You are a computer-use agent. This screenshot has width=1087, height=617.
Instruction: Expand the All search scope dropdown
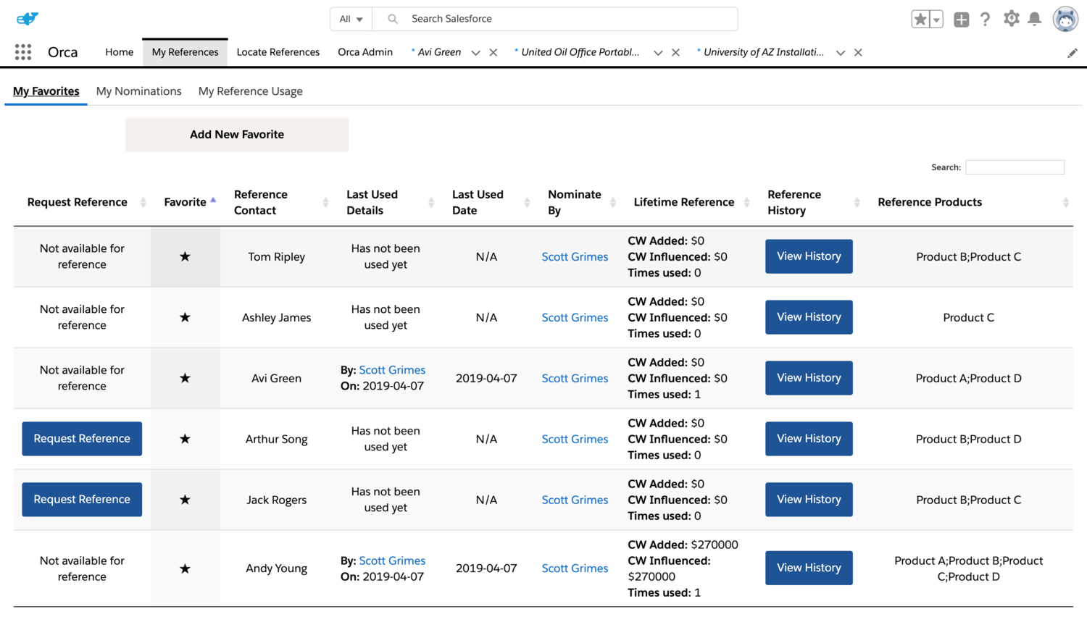351,19
